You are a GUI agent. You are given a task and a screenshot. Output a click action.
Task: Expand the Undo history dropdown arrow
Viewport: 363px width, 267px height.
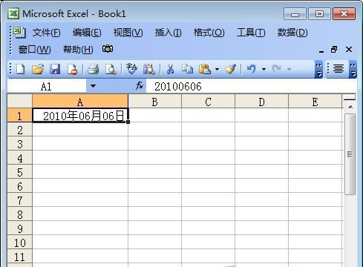click(264, 69)
